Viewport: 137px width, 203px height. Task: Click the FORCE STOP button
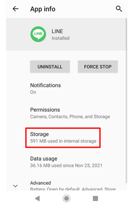[x=98, y=67]
